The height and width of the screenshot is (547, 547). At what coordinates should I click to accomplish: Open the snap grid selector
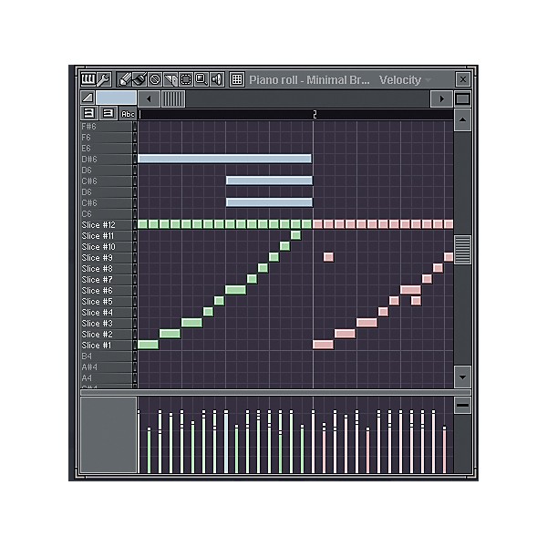tap(237, 79)
